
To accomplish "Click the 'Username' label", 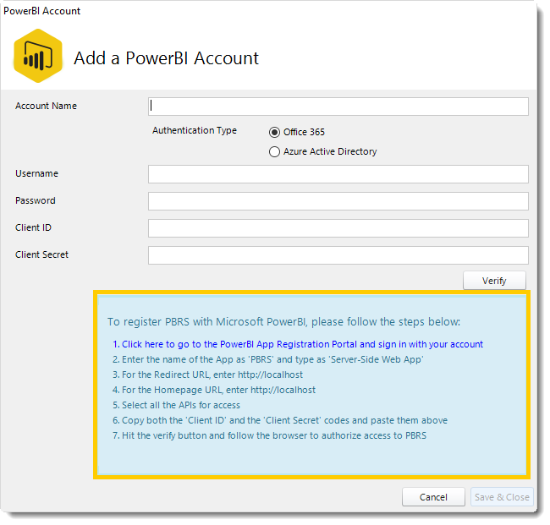I will tap(36, 173).
